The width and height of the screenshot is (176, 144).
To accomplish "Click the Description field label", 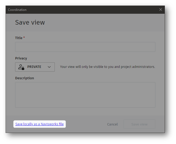I will (x=24, y=78).
